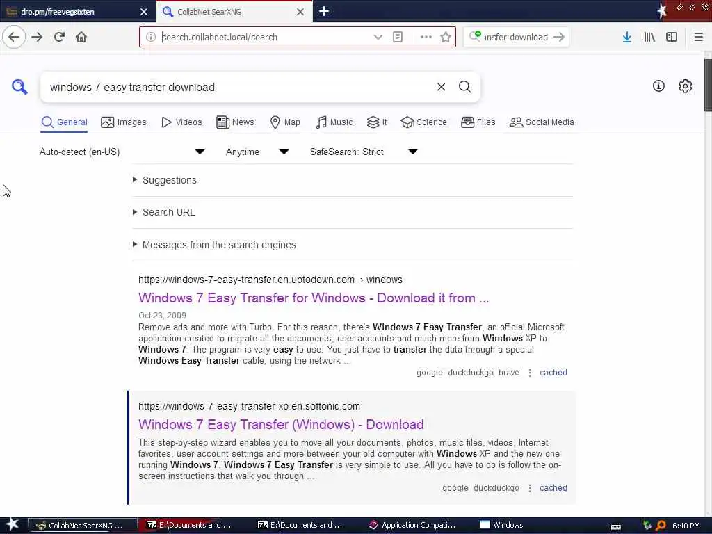Image resolution: width=712 pixels, height=534 pixels.
Task: Switch to the News category
Action: pos(235,122)
